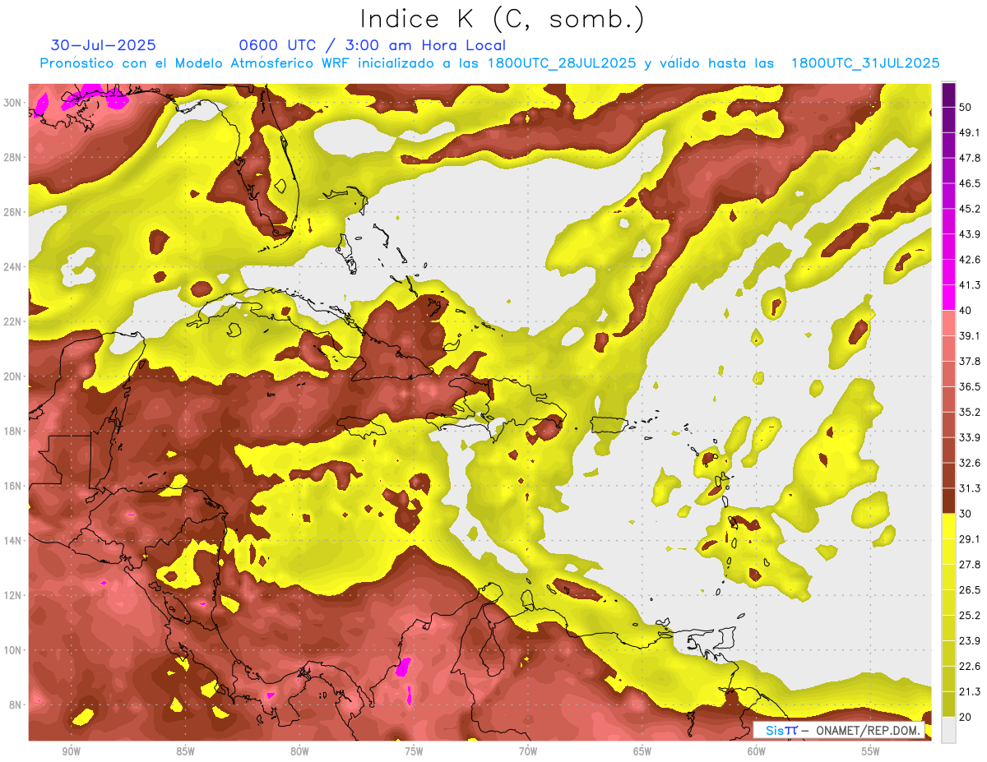Click the legend value '27.8'
This screenshot has height=762, width=987.
(970, 564)
